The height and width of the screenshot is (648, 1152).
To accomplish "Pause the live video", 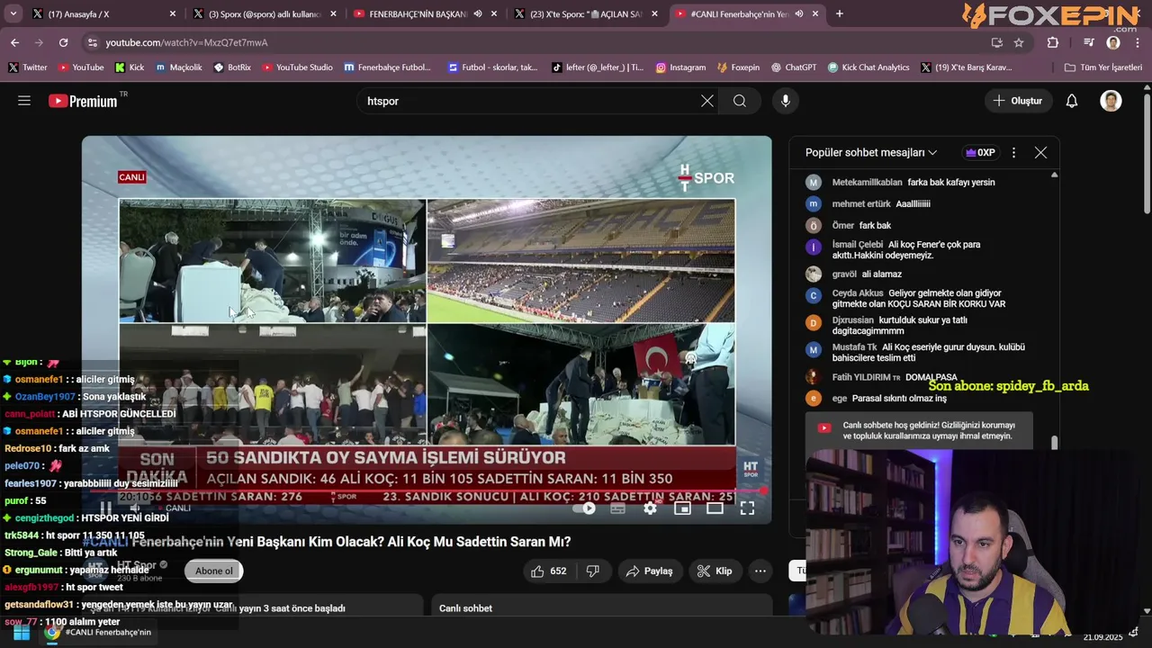I will point(106,508).
